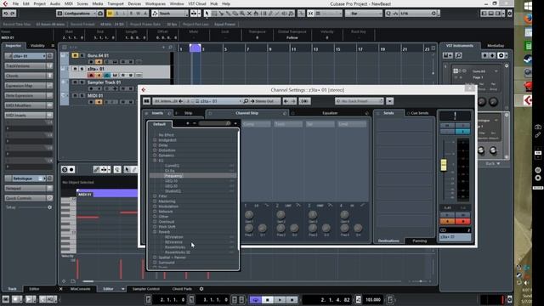Go to previous channel arrow in Channel Settings
This screenshot has width=544, height=306.
286,101
